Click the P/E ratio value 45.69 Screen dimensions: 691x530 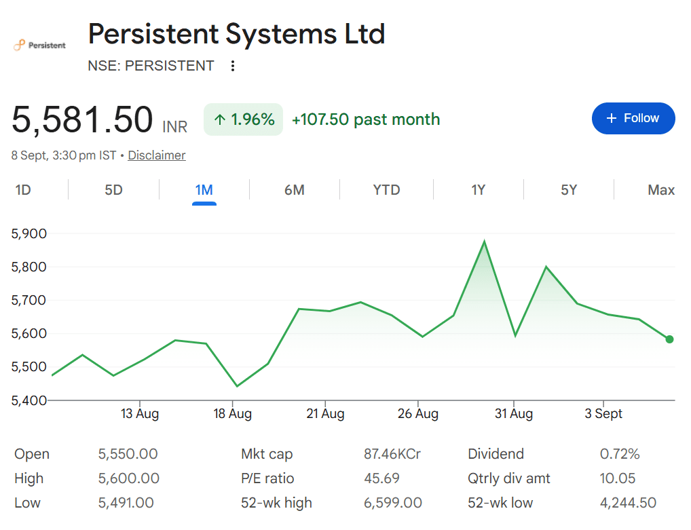(x=381, y=478)
